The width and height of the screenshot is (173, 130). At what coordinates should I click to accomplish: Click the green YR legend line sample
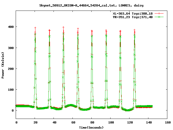click(x=159, y=17)
